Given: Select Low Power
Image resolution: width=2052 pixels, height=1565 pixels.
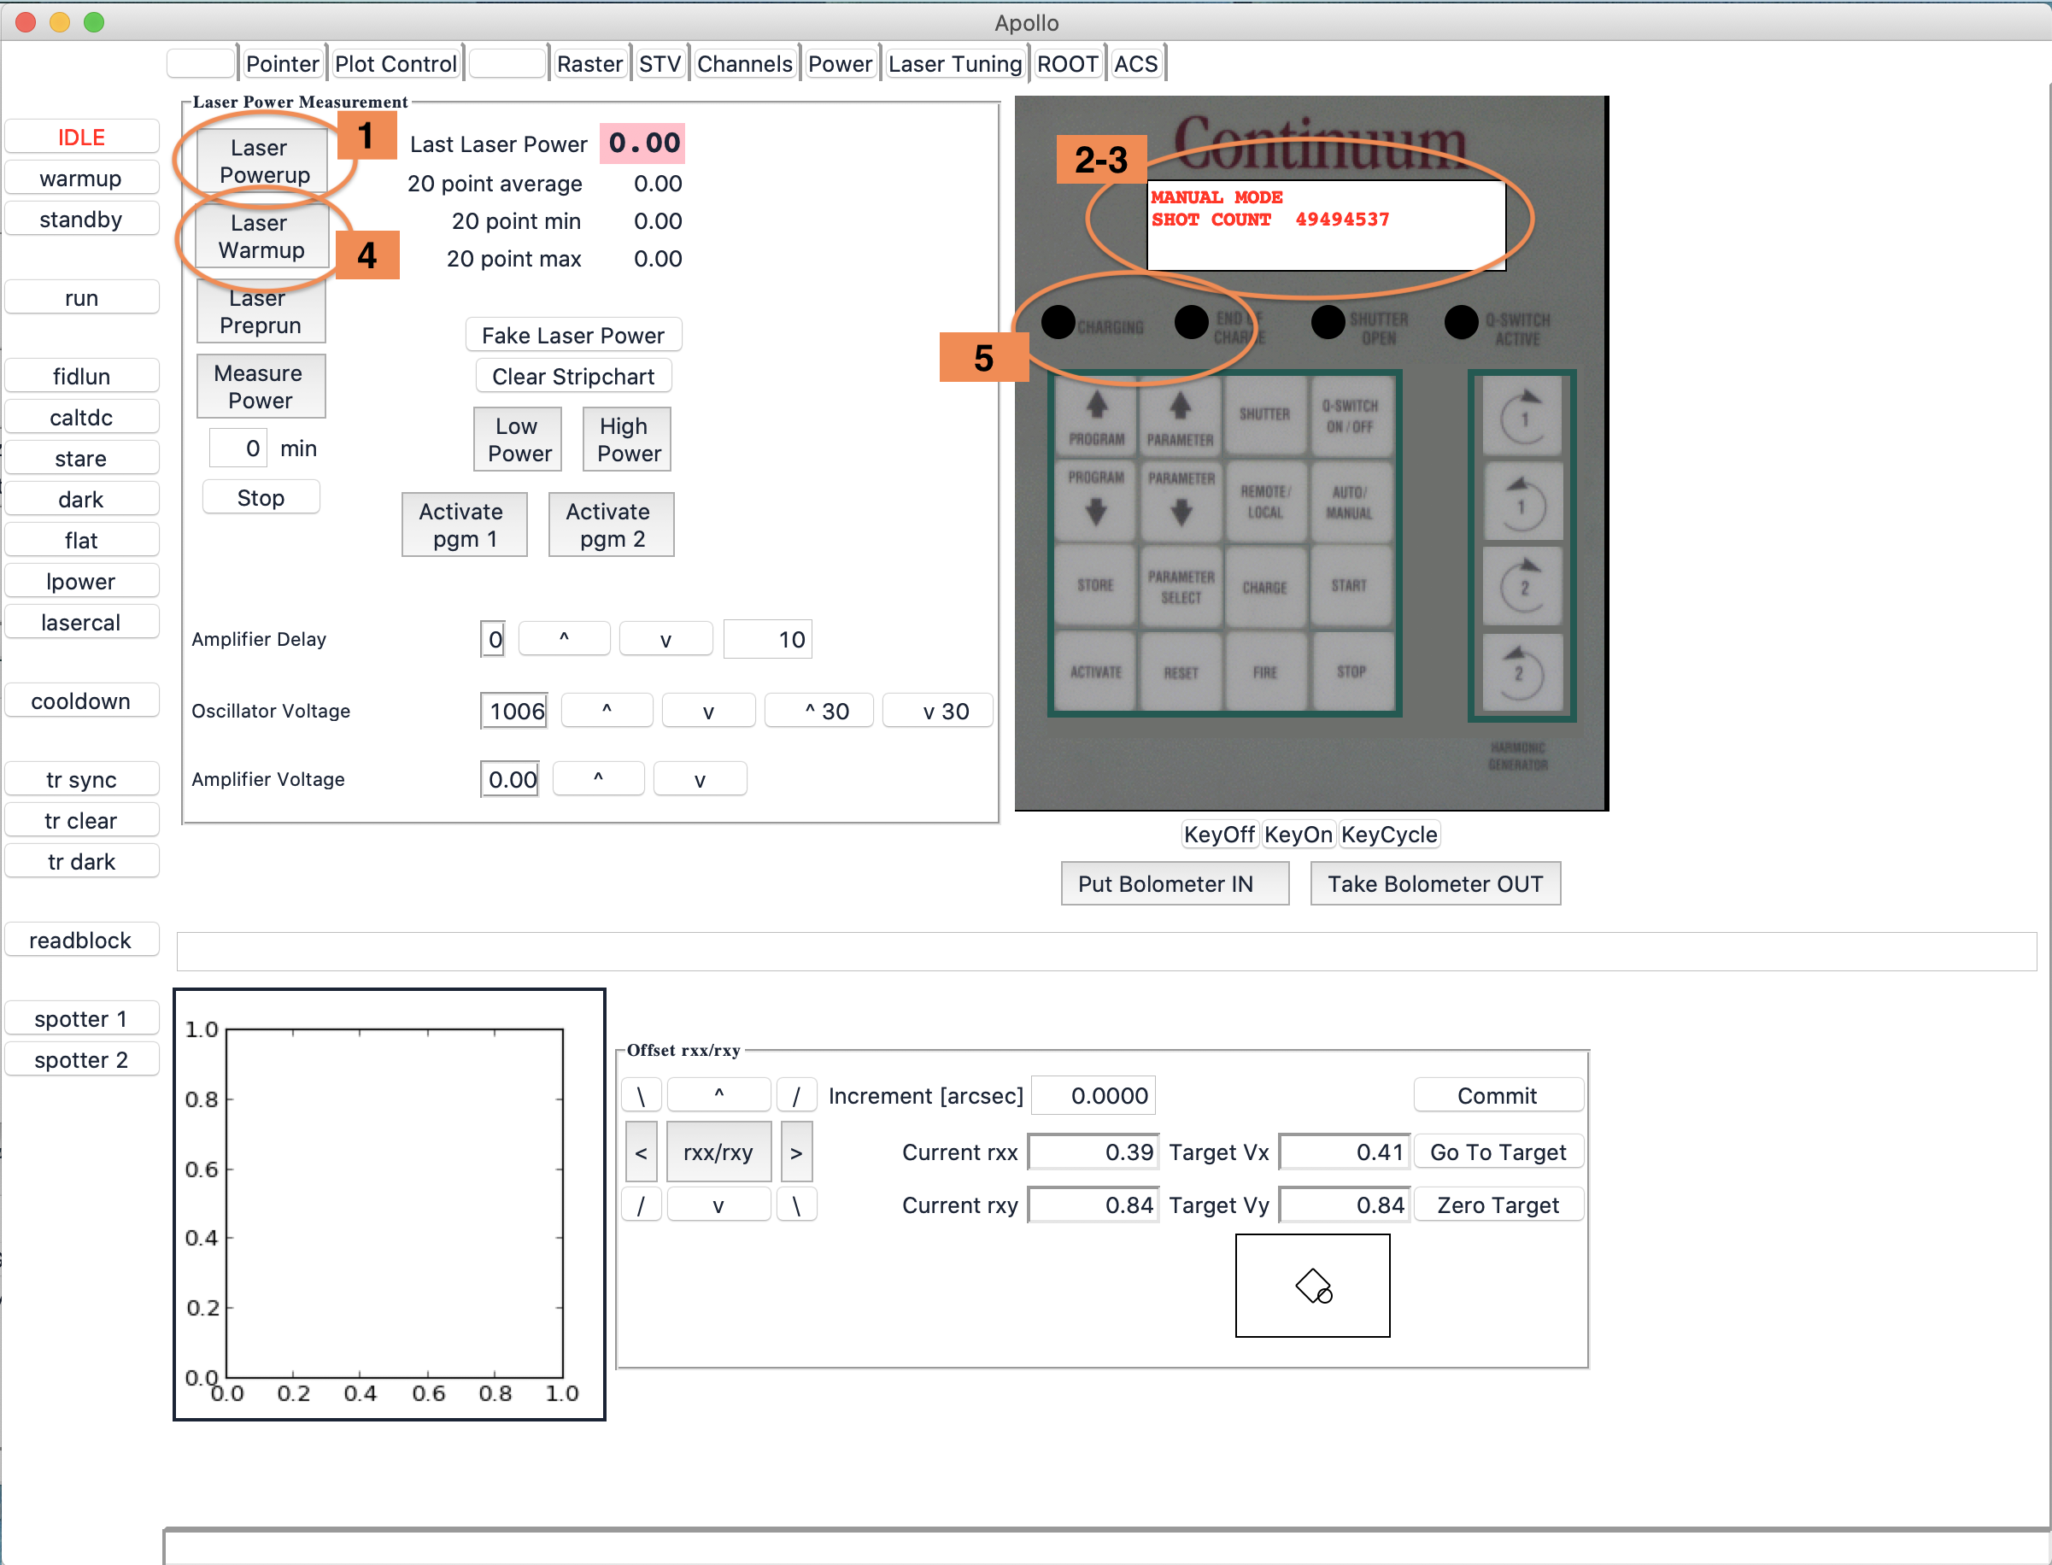Looking at the screenshot, I should [x=518, y=440].
